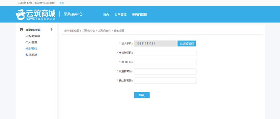Open 订单管理 in the top navigation
Screen dimensions: 280x119
pos(121,14)
